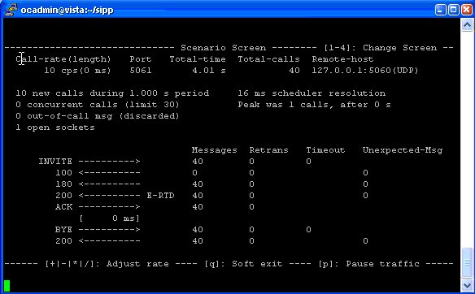Minimize the ocadmin@vista terminal window
The height and width of the screenshot is (294, 475).
(440, 10)
